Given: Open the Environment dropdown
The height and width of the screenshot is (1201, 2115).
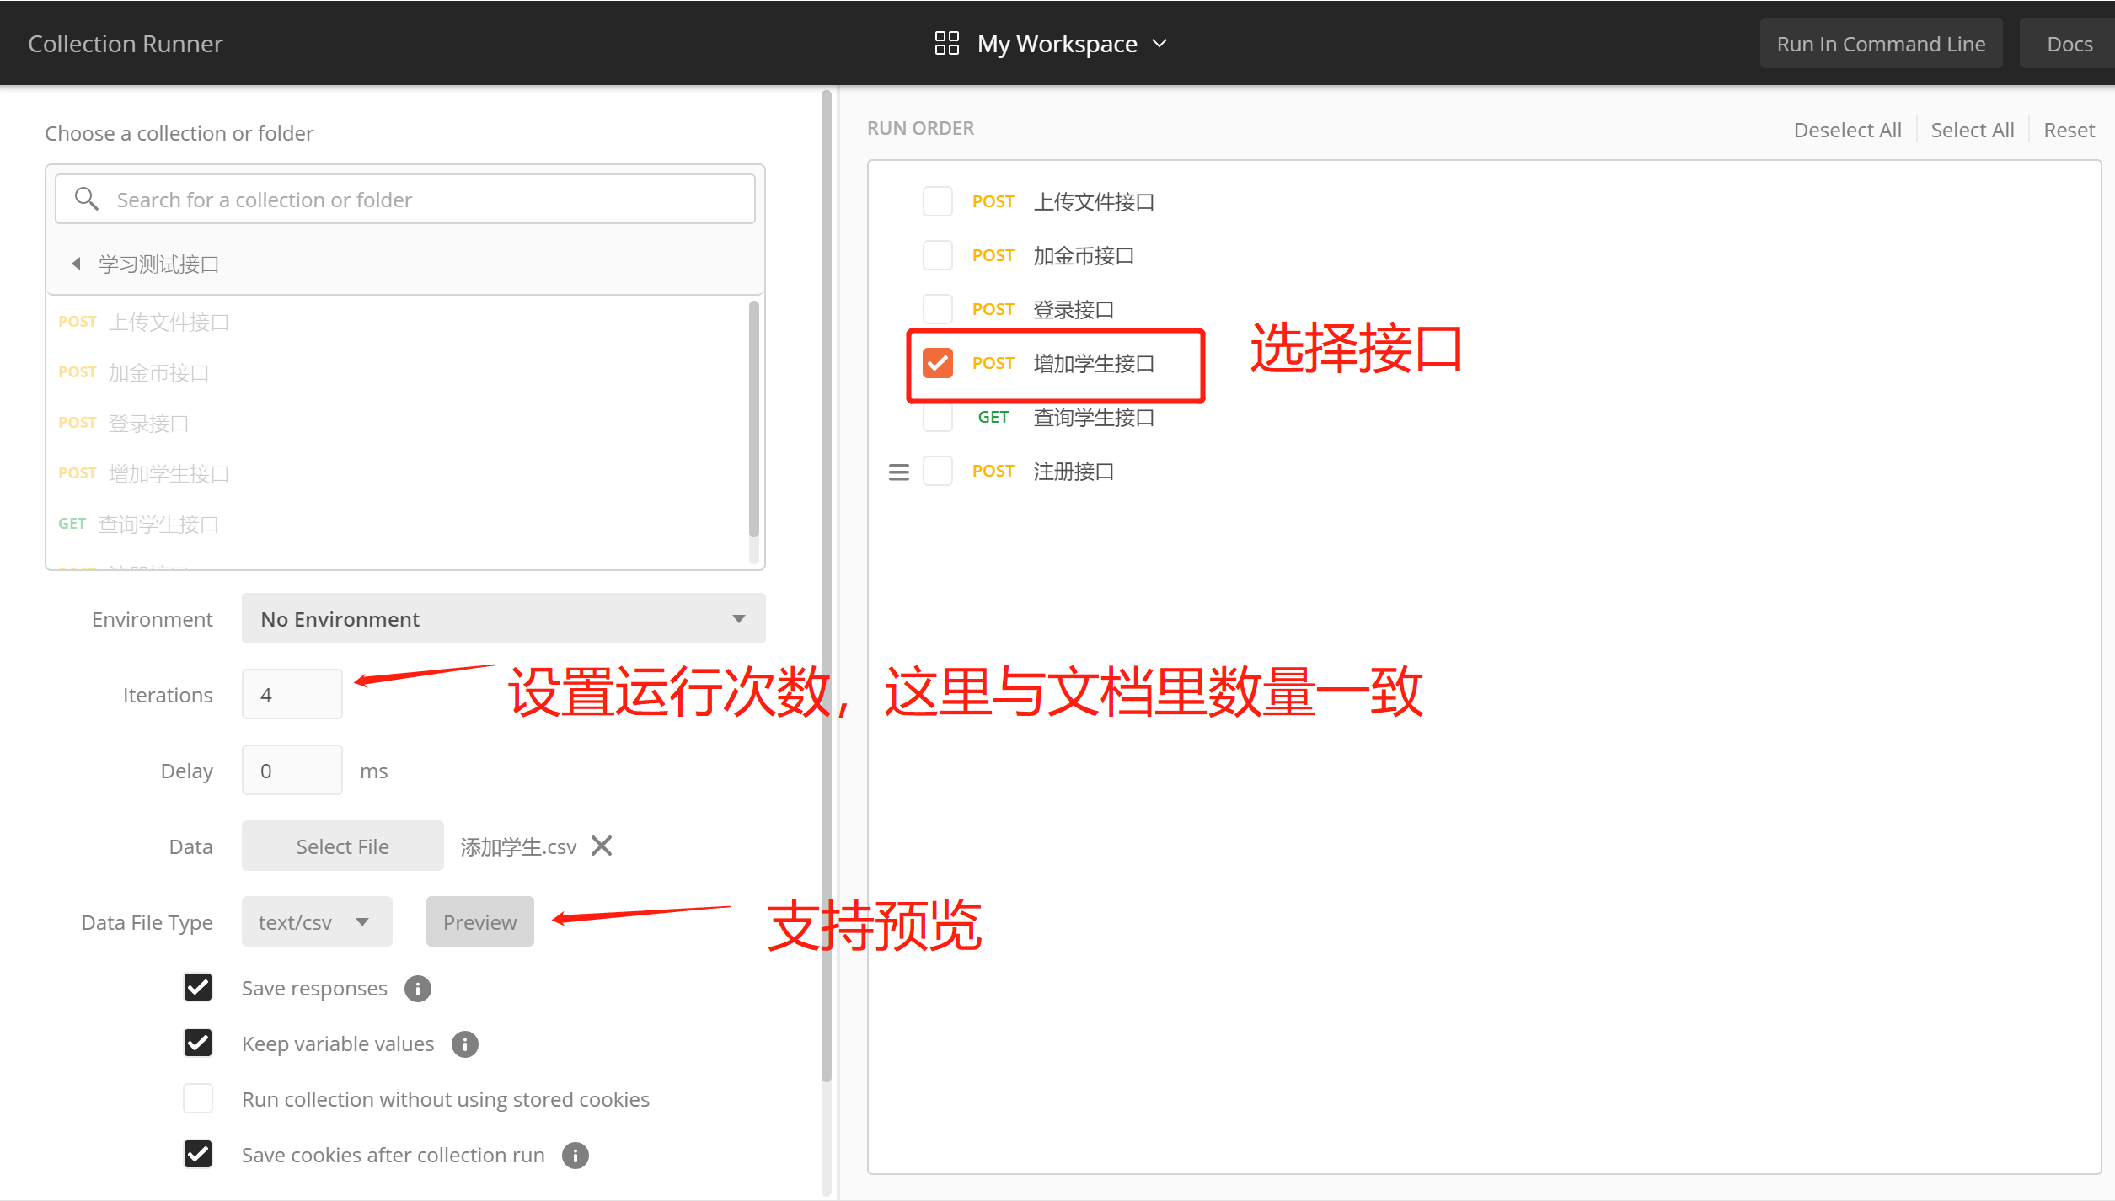Looking at the screenshot, I should click(x=503, y=619).
